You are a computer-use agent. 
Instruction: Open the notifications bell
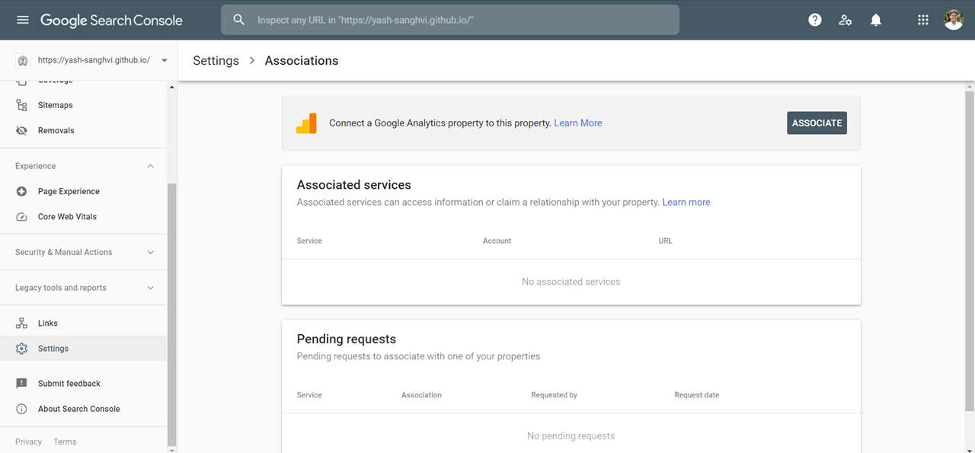pos(876,20)
